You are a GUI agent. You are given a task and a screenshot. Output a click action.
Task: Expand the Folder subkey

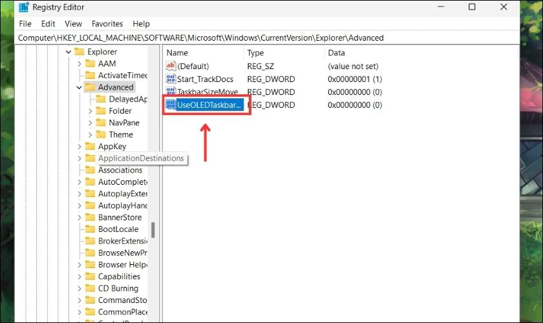click(90, 111)
